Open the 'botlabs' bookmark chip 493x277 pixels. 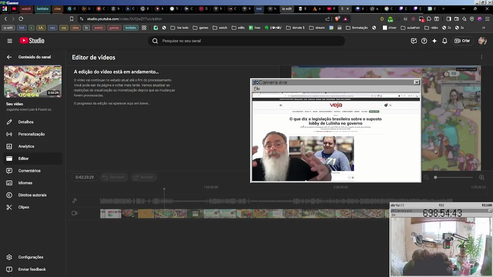[131, 28]
